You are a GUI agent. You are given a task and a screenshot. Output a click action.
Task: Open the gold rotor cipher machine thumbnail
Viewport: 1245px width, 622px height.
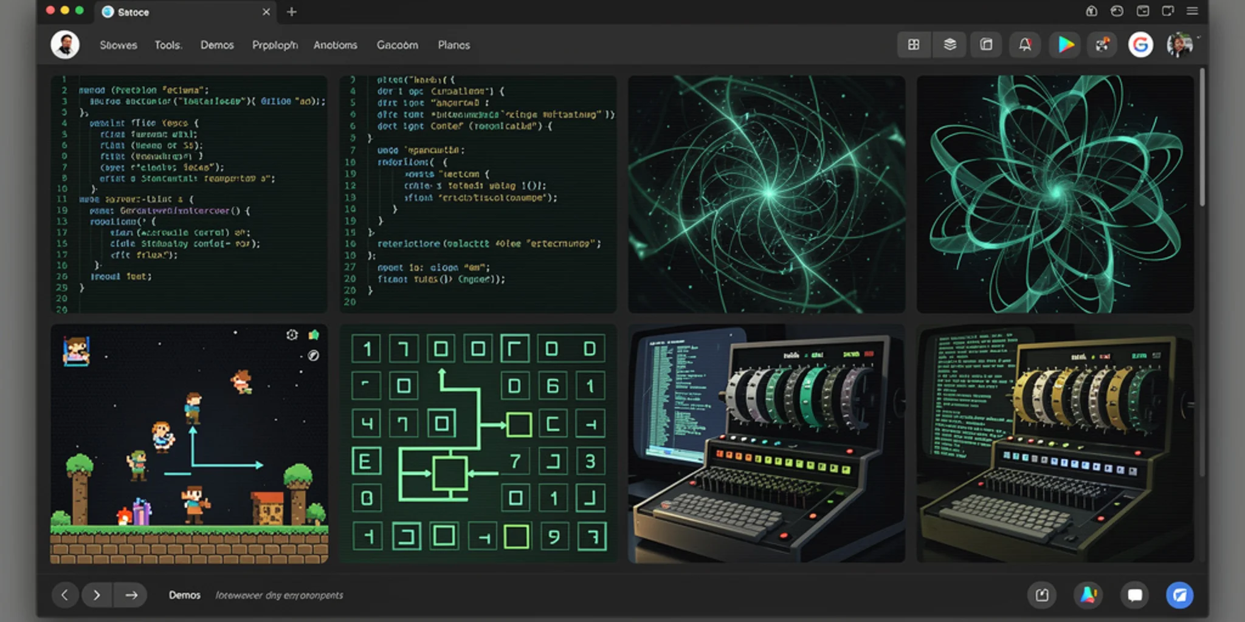[1055, 443]
